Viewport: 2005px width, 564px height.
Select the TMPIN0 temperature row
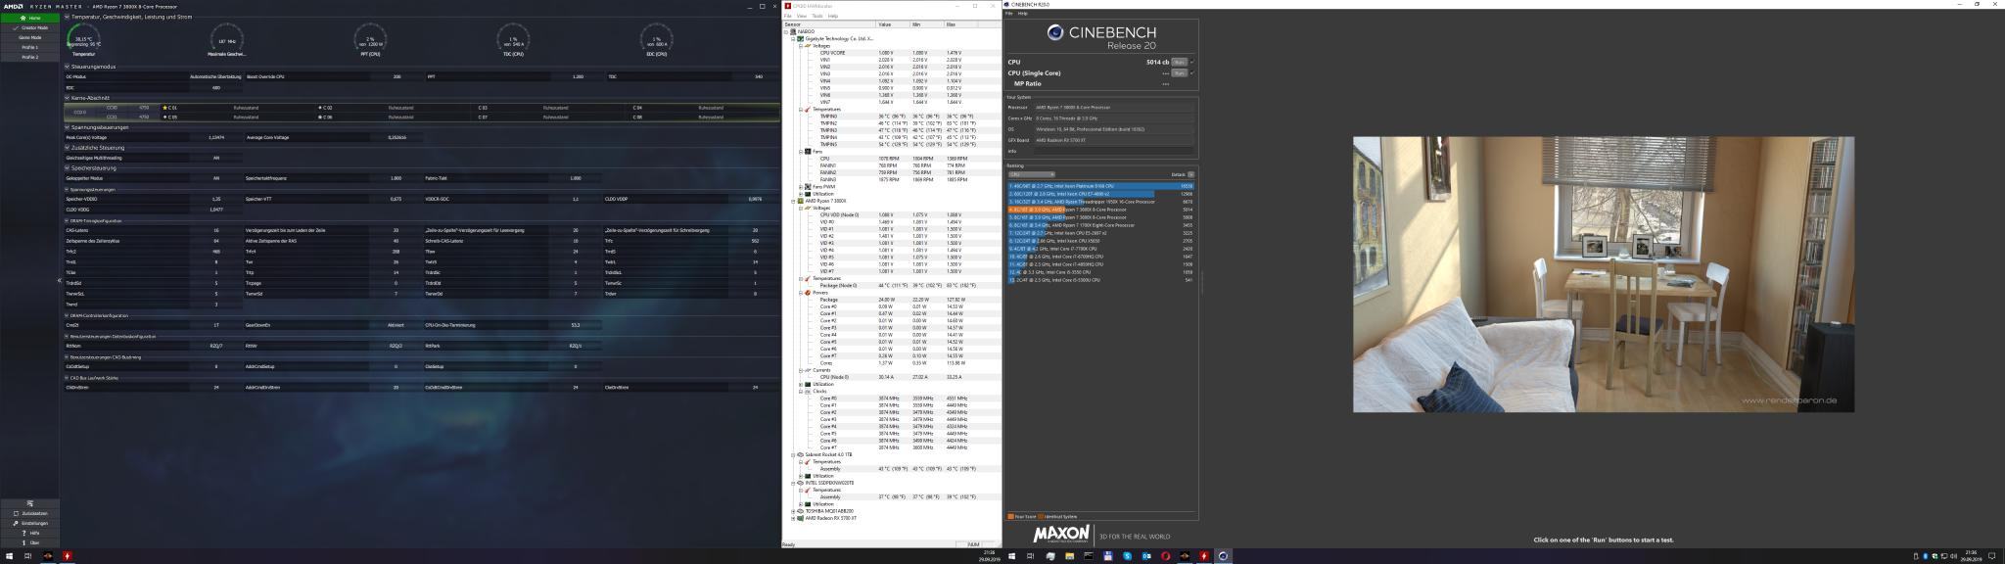891,117
